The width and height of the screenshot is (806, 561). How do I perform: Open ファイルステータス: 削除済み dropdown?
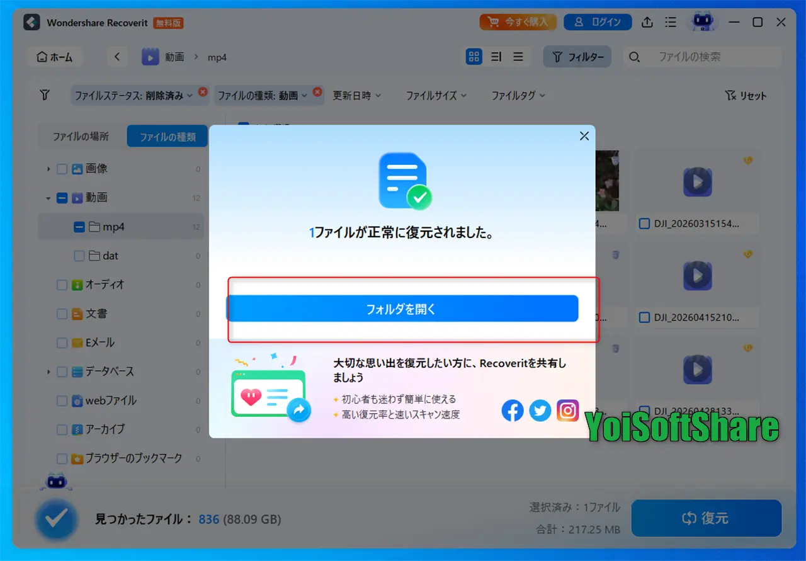pyautogui.click(x=134, y=96)
